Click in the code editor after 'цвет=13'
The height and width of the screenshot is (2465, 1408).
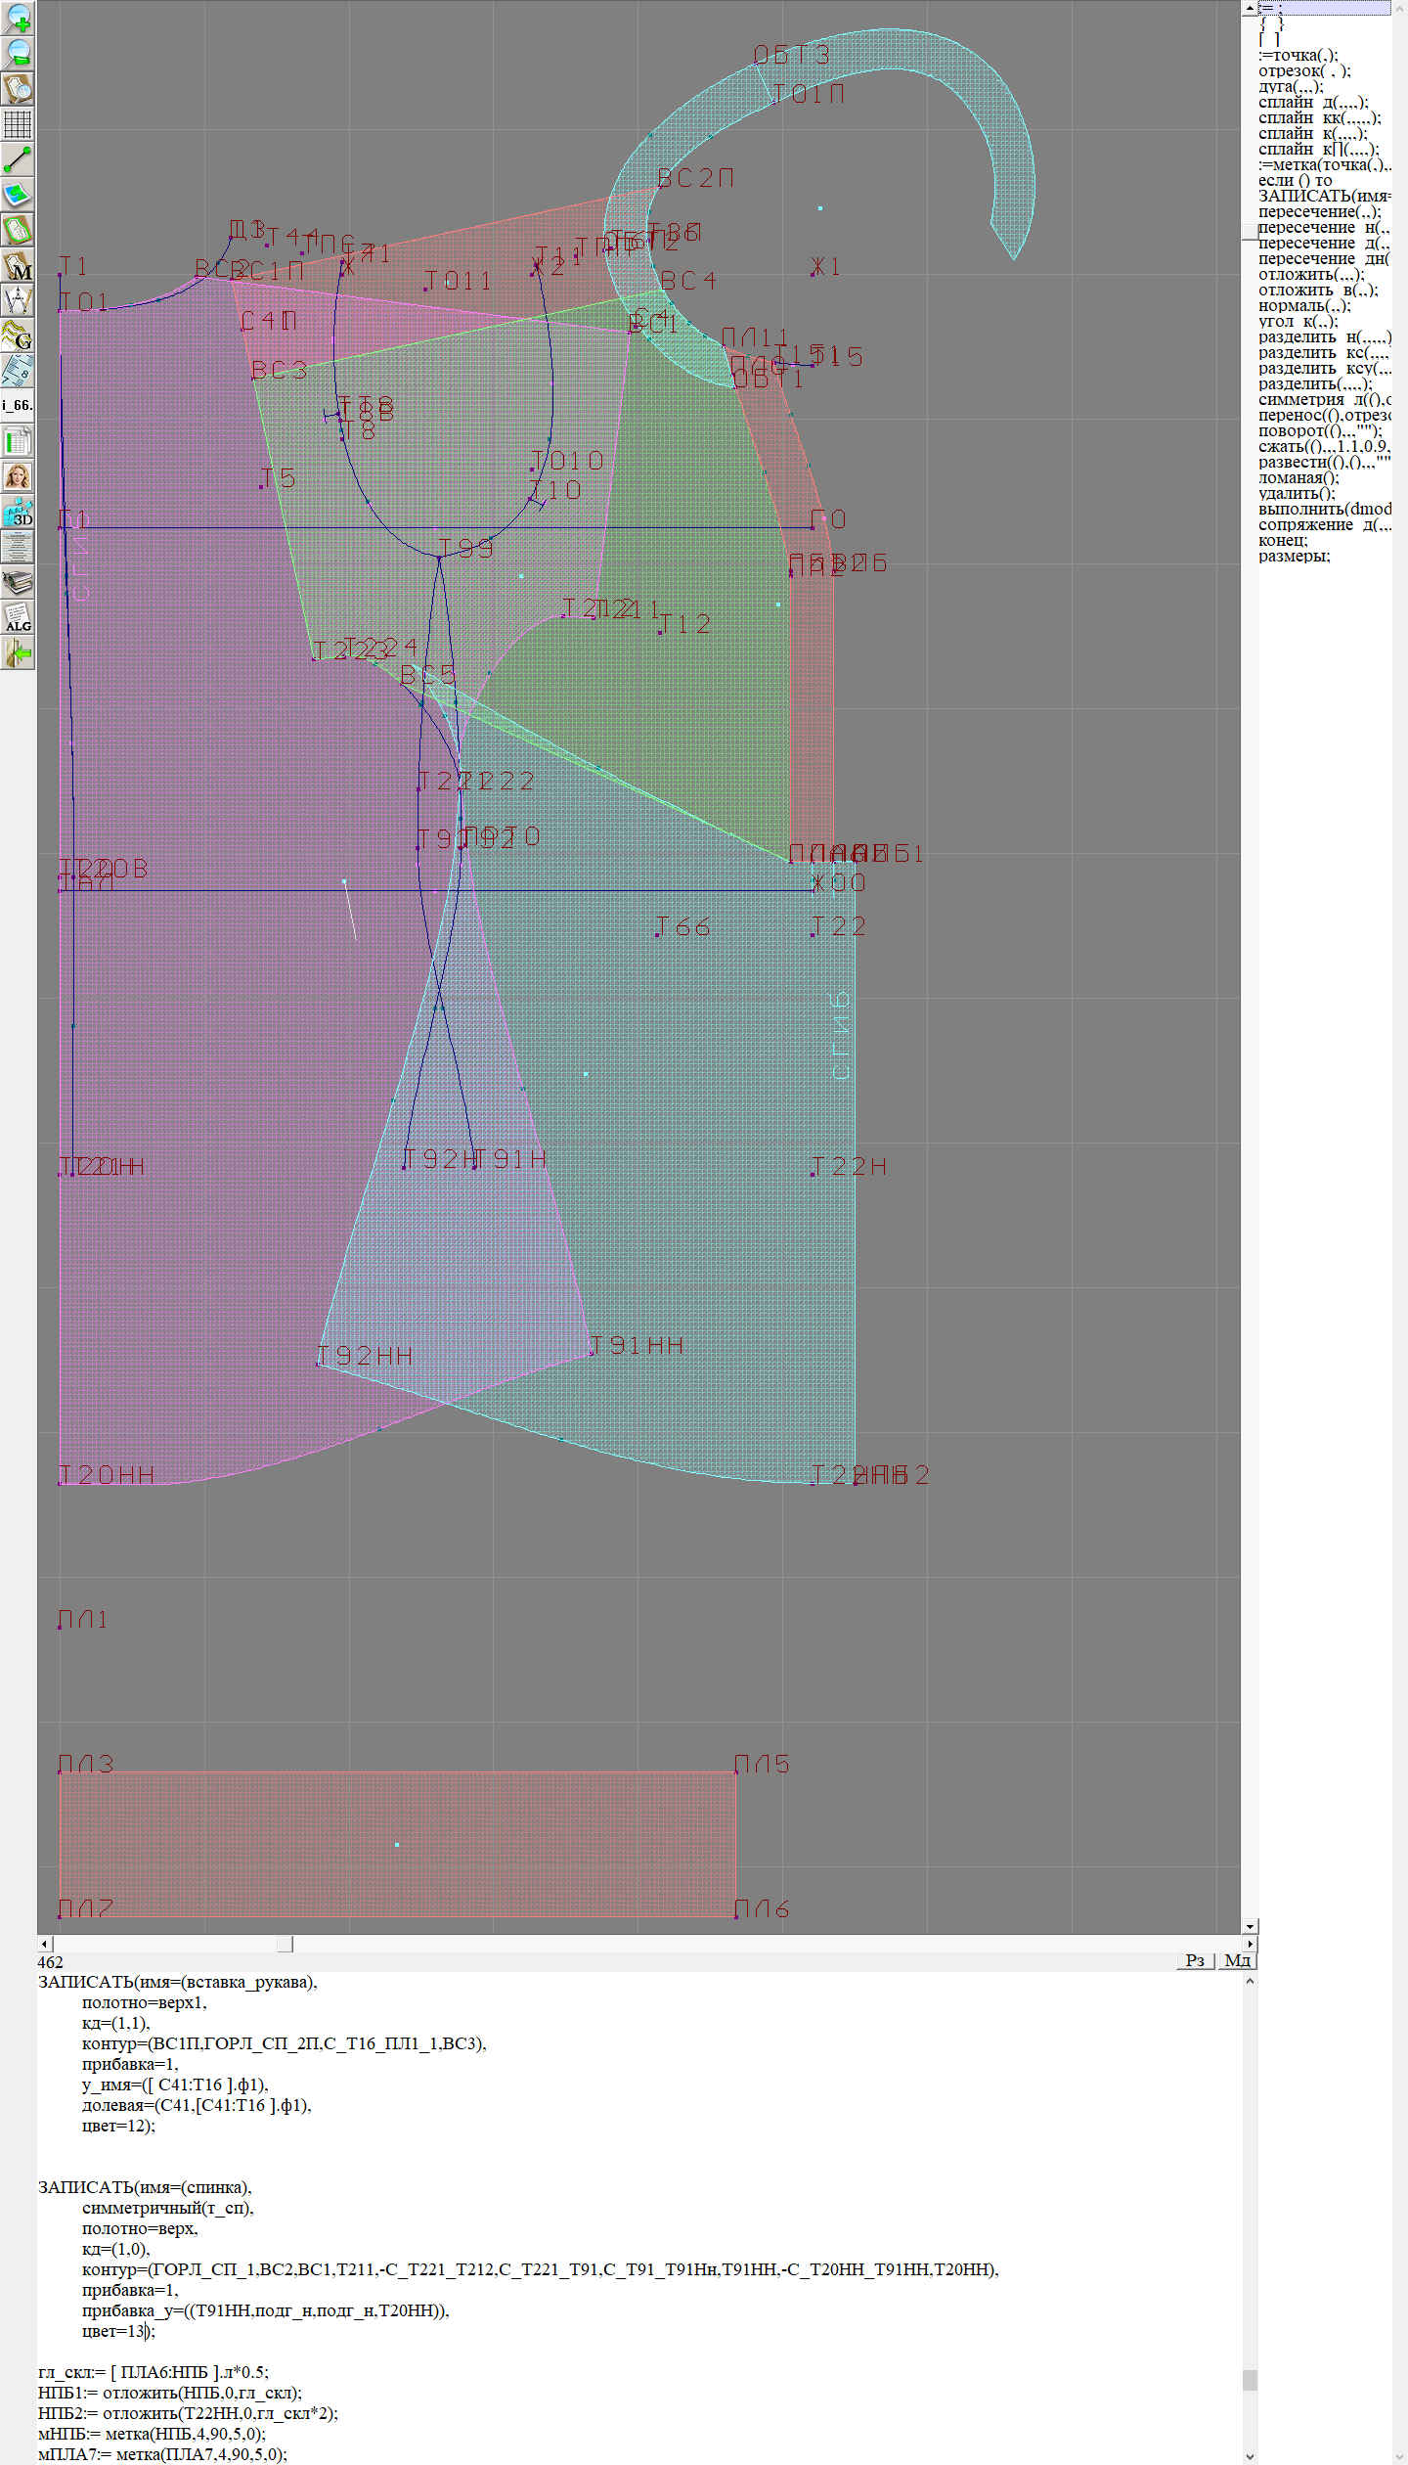coord(146,2331)
